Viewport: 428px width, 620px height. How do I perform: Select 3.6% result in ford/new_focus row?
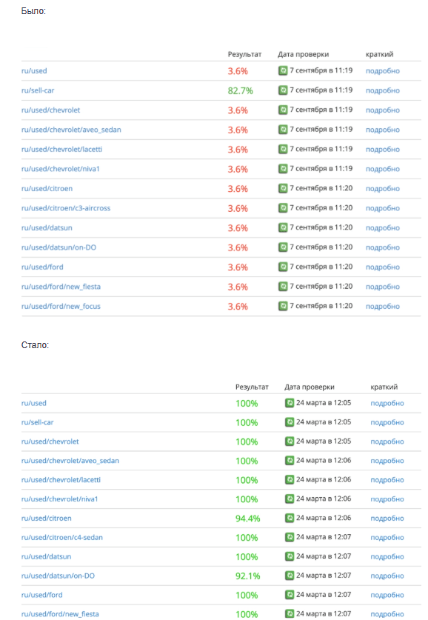pos(238,307)
